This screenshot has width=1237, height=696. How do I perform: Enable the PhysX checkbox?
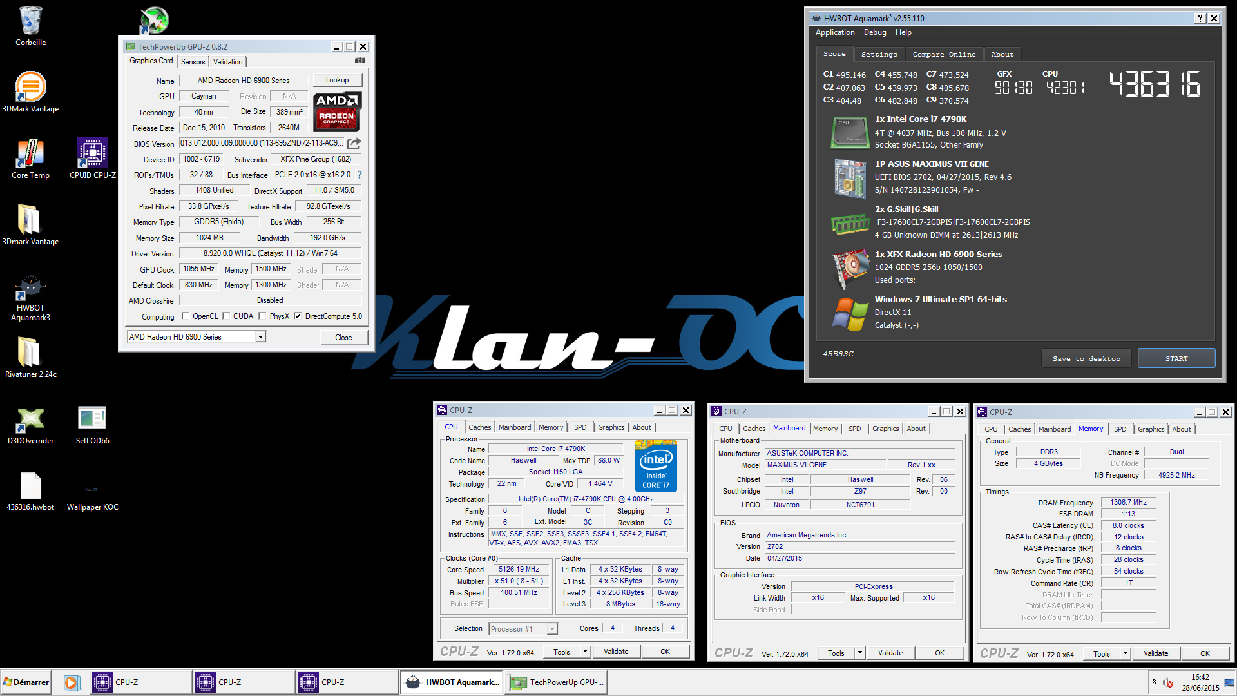[262, 316]
